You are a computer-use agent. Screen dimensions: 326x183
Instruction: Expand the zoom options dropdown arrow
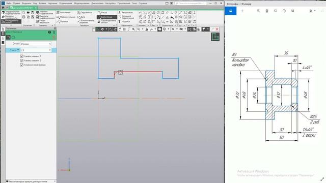click(x=143, y=29)
